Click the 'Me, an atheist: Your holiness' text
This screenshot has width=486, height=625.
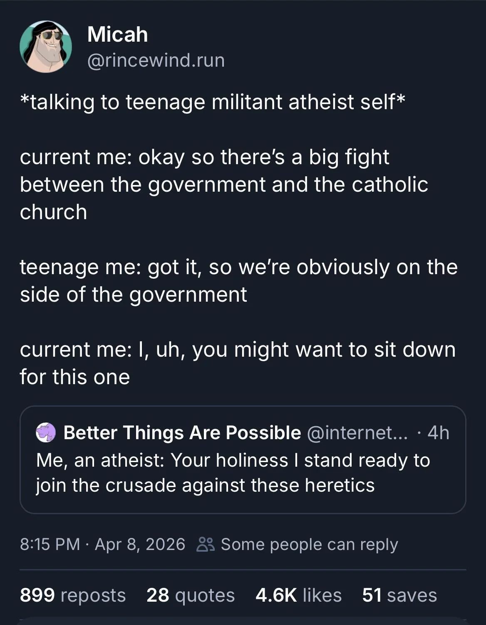click(x=233, y=472)
